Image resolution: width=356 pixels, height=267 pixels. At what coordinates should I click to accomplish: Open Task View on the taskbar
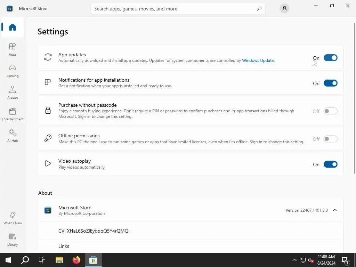(42, 260)
